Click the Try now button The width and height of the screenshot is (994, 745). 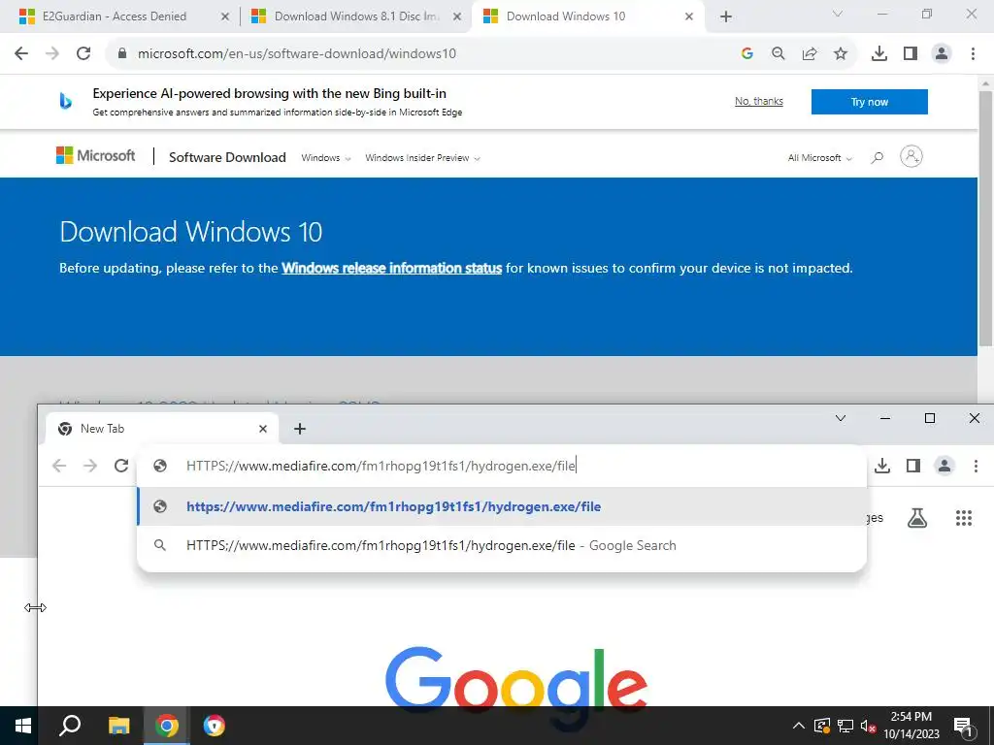pyautogui.click(x=869, y=102)
